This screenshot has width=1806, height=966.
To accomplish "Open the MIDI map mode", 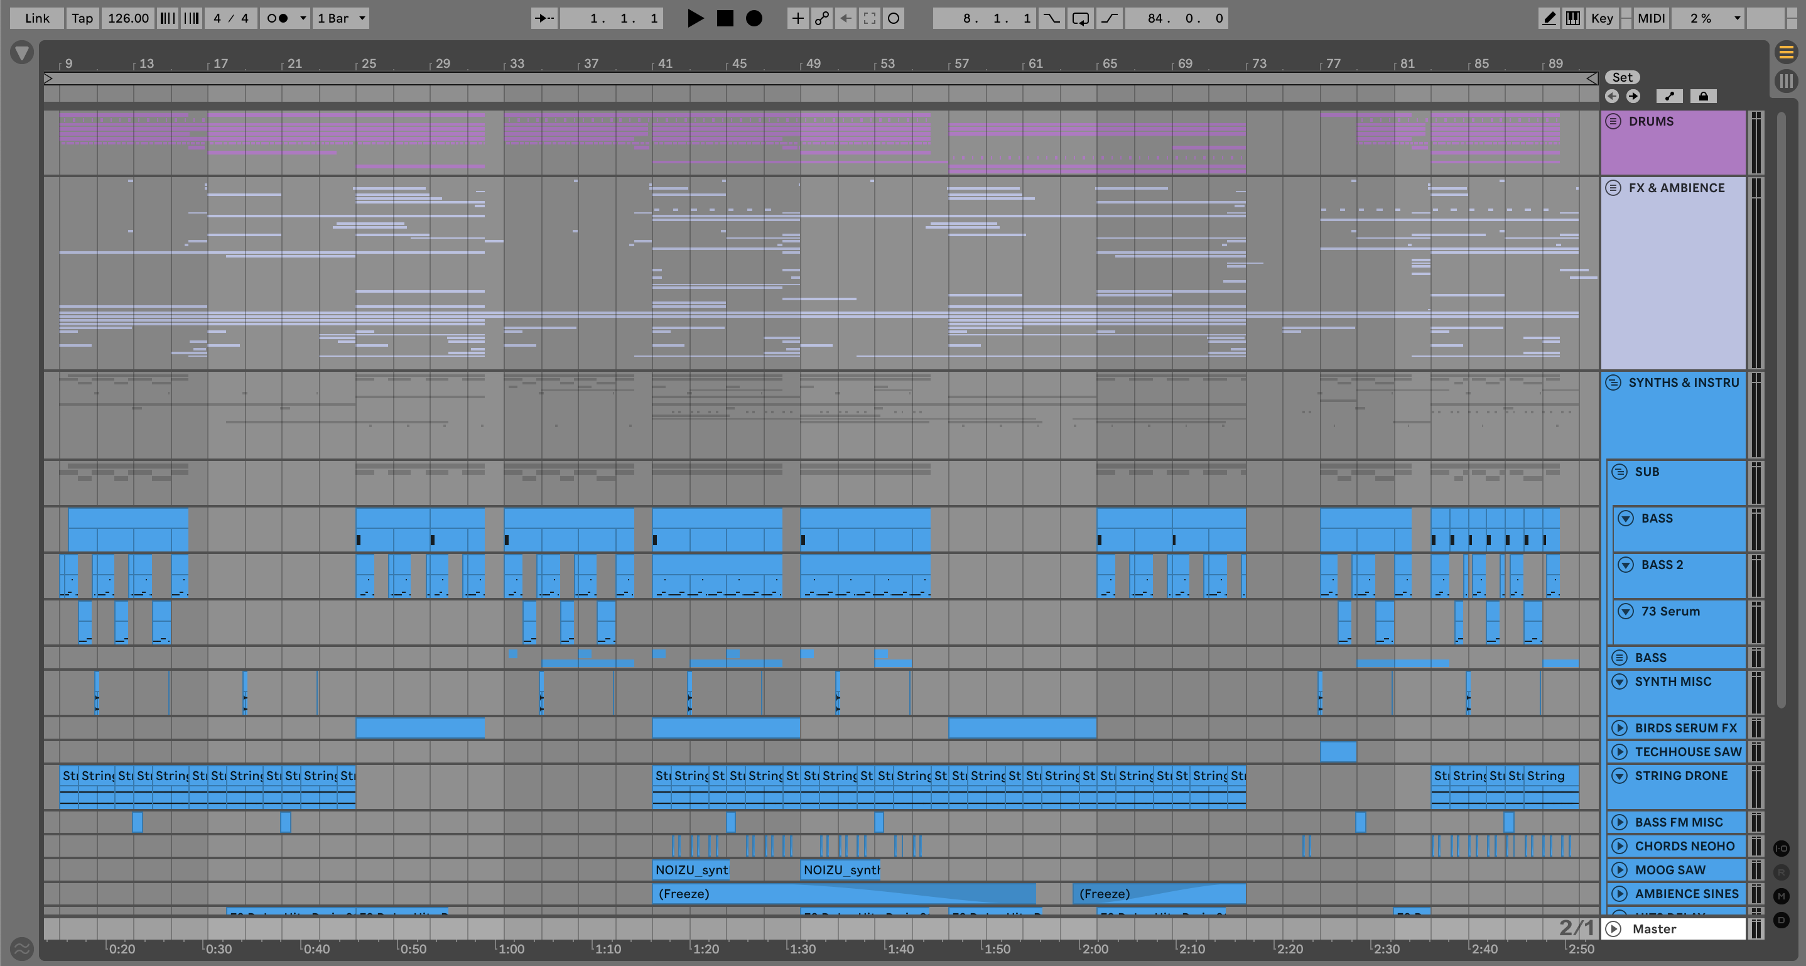I will click(1650, 18).
